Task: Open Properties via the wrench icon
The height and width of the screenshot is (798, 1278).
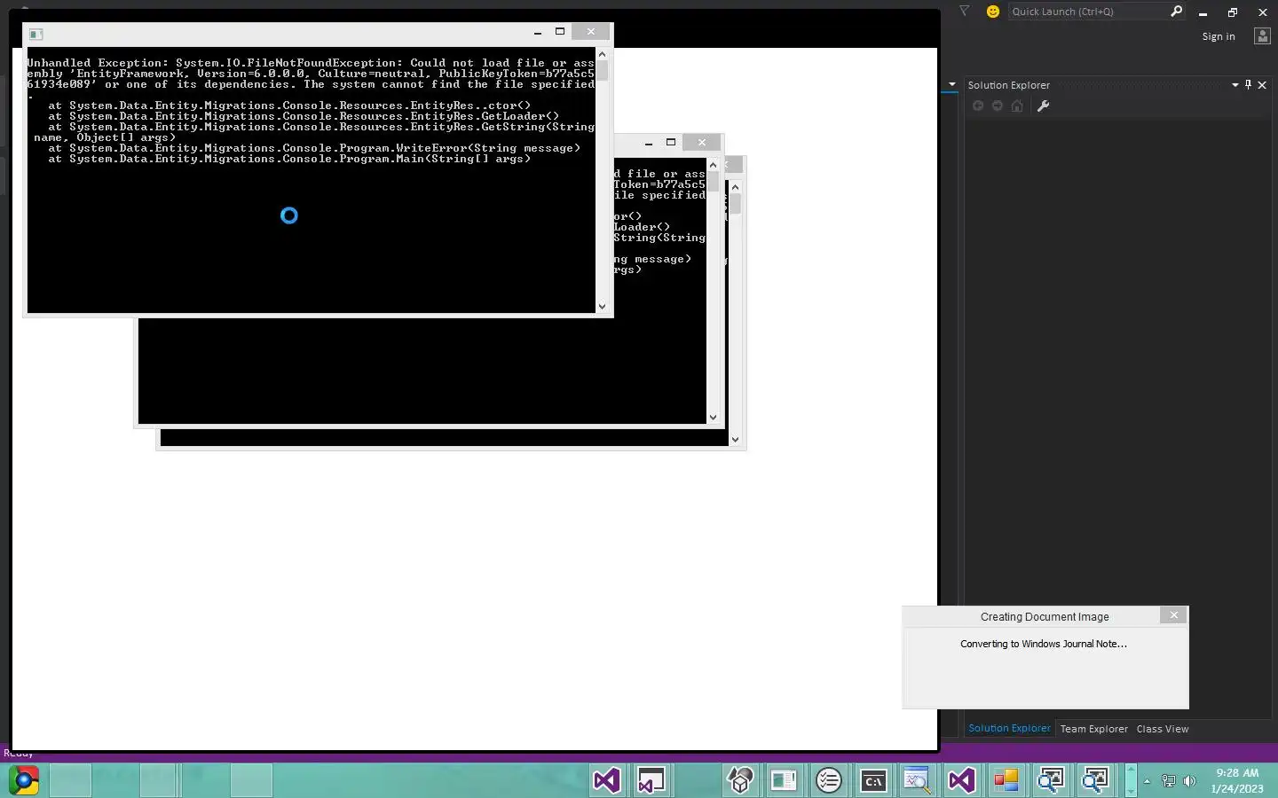Action: tap(1044, 106)
